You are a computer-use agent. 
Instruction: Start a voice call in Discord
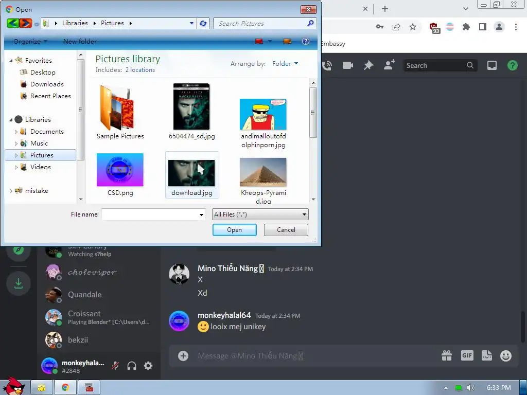(x=327, y=65)
